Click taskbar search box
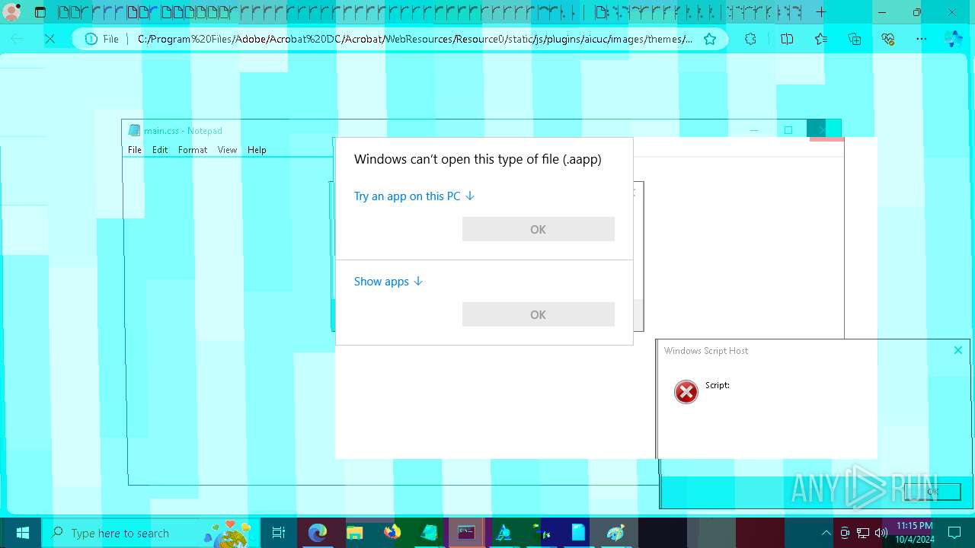The height and width of the screenshot is (548, 975). click(x=151, y=533)
